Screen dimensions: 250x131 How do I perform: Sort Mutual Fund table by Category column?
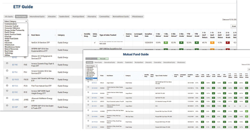tap(134, 76)
